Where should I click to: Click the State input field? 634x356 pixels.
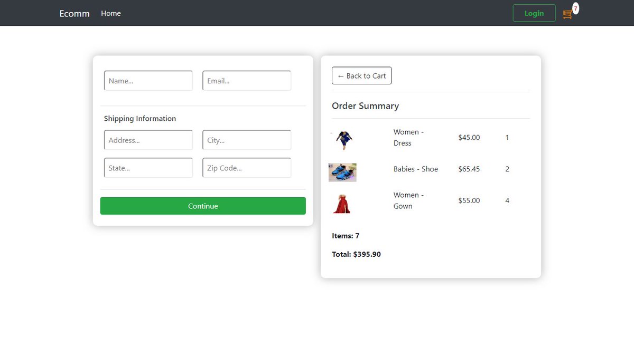(x=148, y=168)
